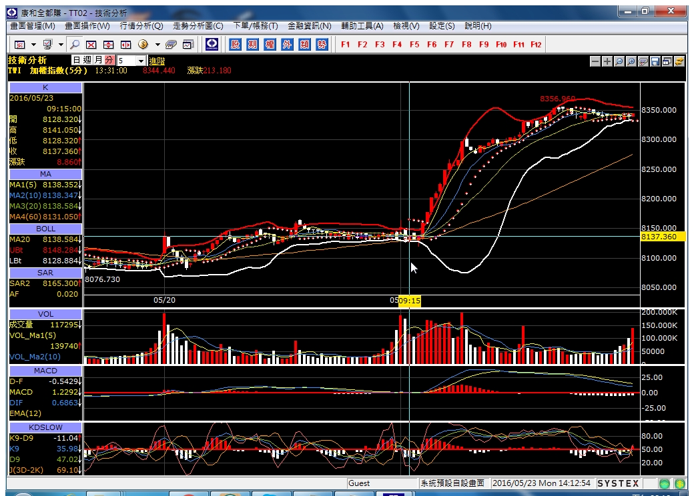Open the 輔助工具(A) menu
Image resolution: width=694 pixels, height=496 pixels.
click(362, 26)
